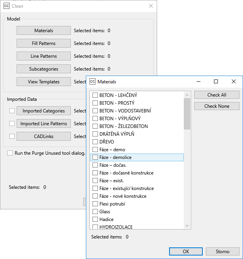Viewport: 243px width, 259px height.
Task: Click the CC icon in Materials title bar
Action: [92, 81]
